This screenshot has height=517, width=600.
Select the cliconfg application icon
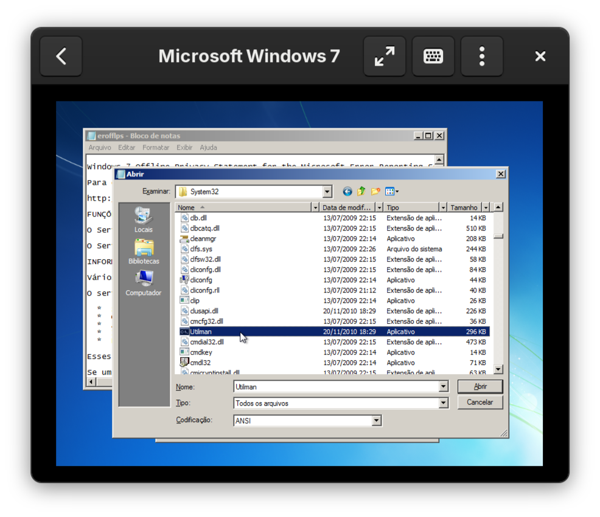click(184, 280)
